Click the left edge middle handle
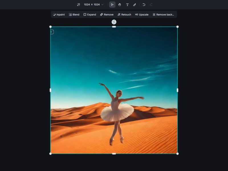The image size is (228, 171). tap(50, 90)
